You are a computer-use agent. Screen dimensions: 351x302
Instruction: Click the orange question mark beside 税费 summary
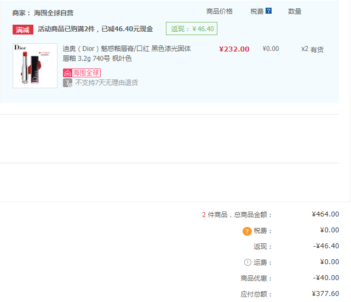click(247, 231)
